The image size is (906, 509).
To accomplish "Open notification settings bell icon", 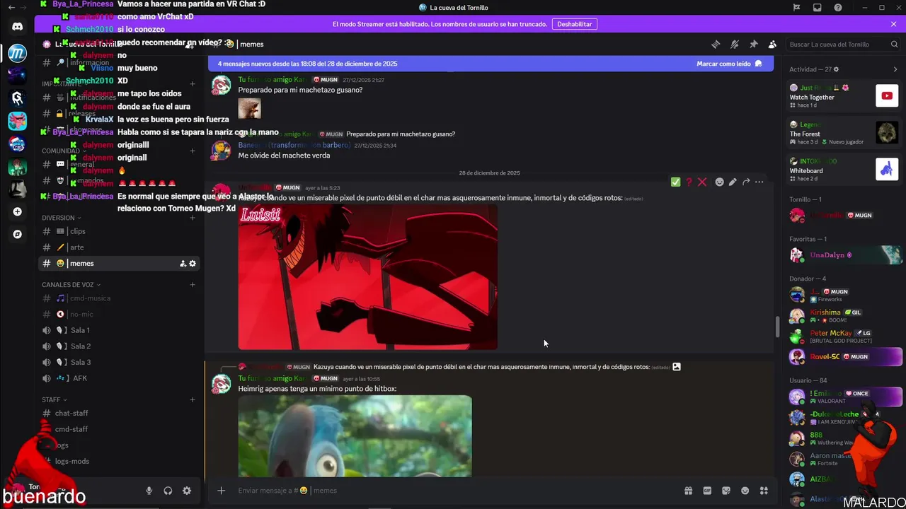I will pyautogui.click(x=735, y=44).
